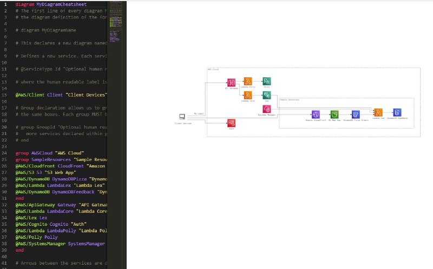The height and width of the screenshot is (269, 433).
Task: Click the Lambda Lex icon
Action: point(378,112)
